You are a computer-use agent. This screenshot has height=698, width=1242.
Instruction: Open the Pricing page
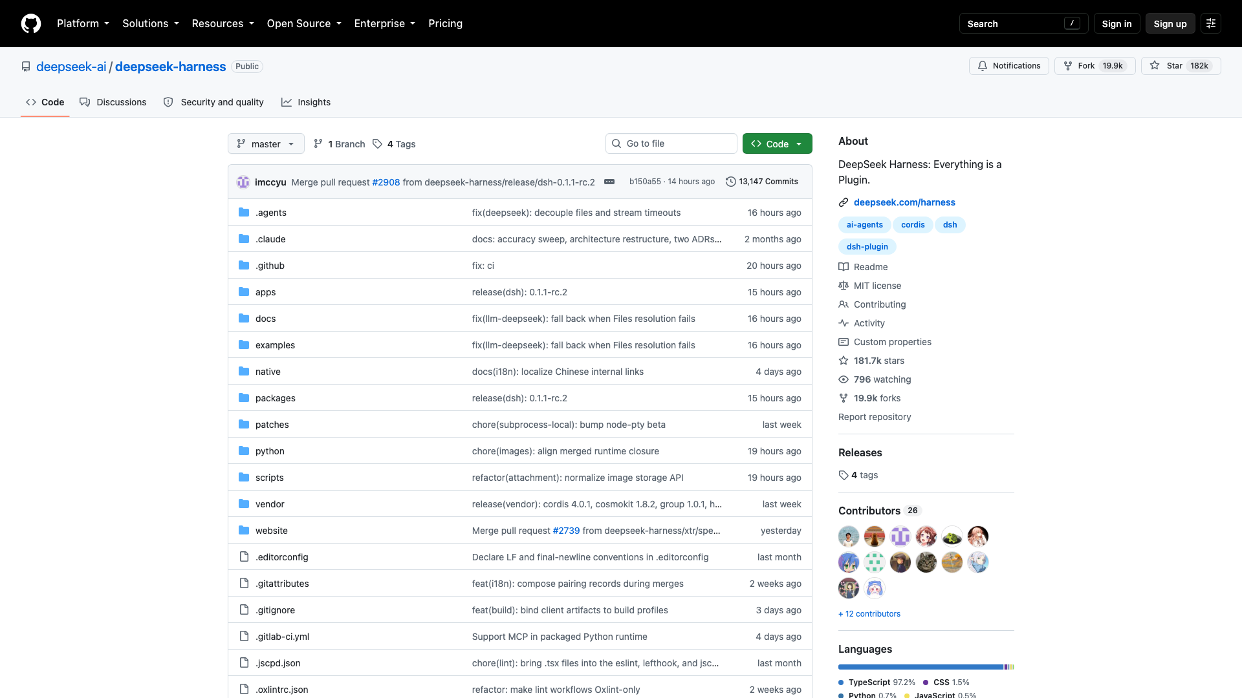[445, 23]
